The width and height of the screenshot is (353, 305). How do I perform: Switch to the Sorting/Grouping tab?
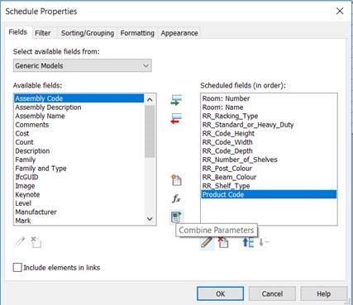88,33
